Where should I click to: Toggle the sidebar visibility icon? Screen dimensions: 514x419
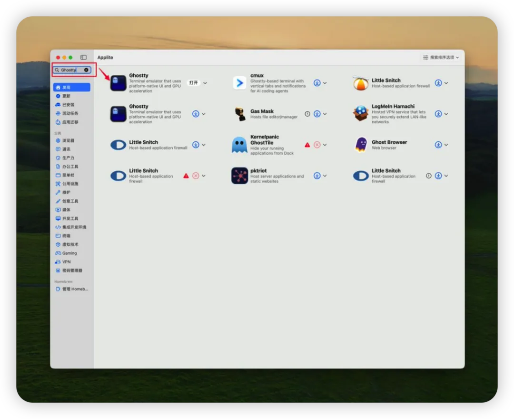click(84, 58)
